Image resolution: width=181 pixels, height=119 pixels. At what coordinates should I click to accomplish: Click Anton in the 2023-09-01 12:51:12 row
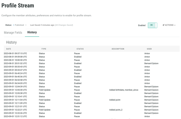tap(147, 116)
